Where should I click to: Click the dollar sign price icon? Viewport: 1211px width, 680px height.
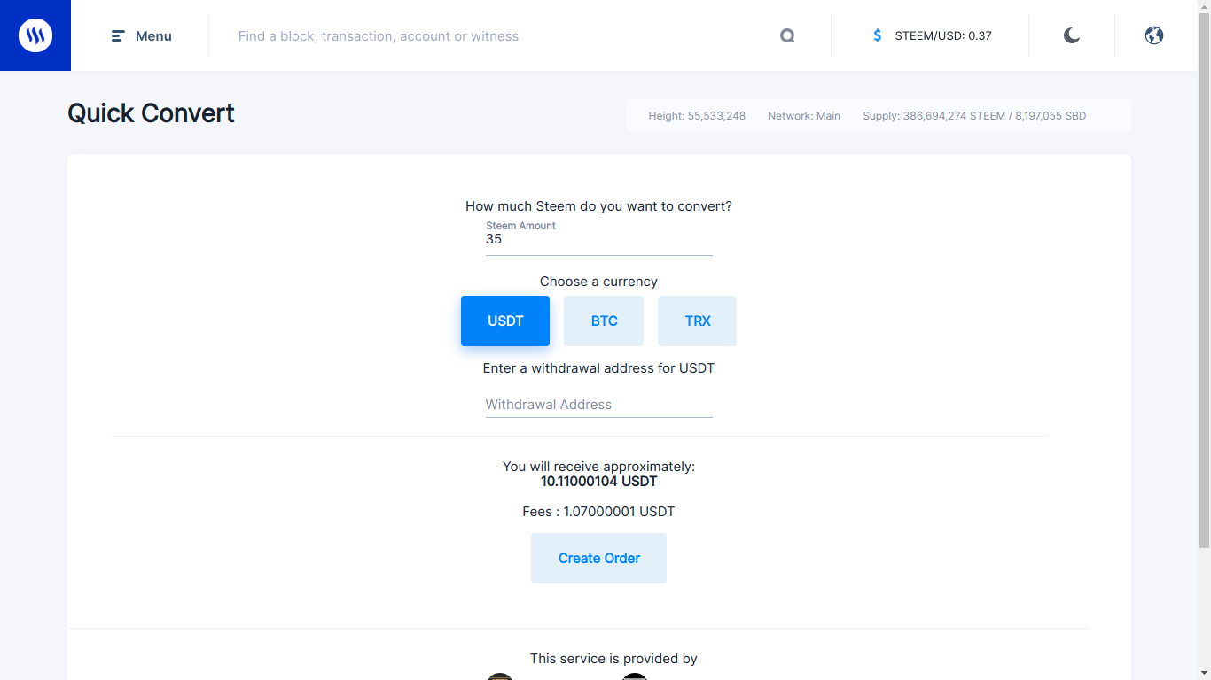click(x=878, y=36)
